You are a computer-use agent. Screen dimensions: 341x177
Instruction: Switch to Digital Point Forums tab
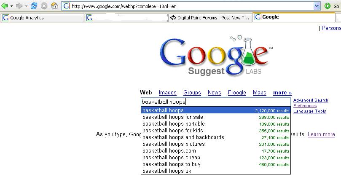pyautogui.click(x=210, y=18)
